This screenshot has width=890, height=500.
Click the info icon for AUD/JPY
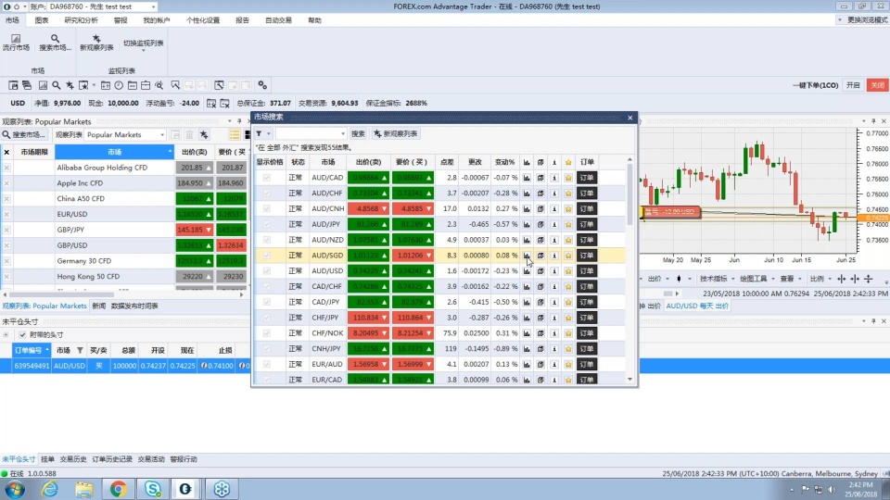(x=553, y=224)
